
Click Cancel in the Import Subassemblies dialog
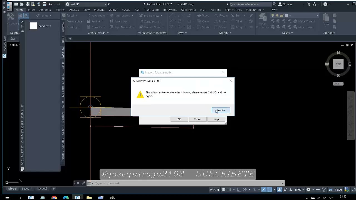[197, 119]
